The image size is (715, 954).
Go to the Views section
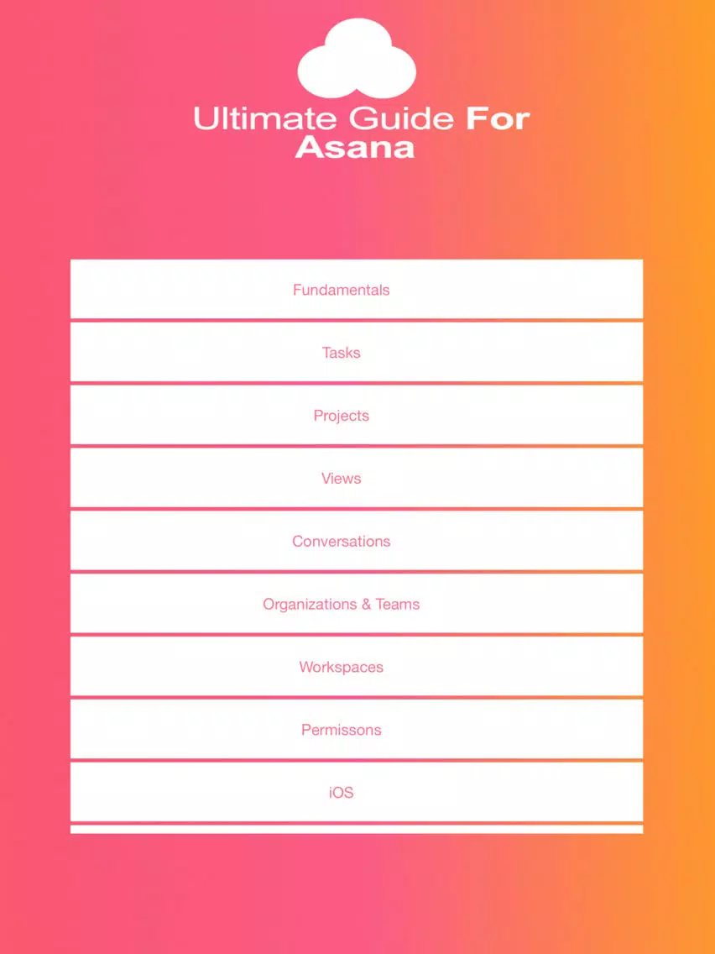pos(341,479)
